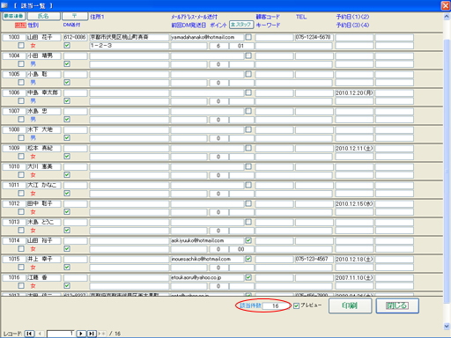
Task: Click name field 松本 真紀
Action: point(44,148)
